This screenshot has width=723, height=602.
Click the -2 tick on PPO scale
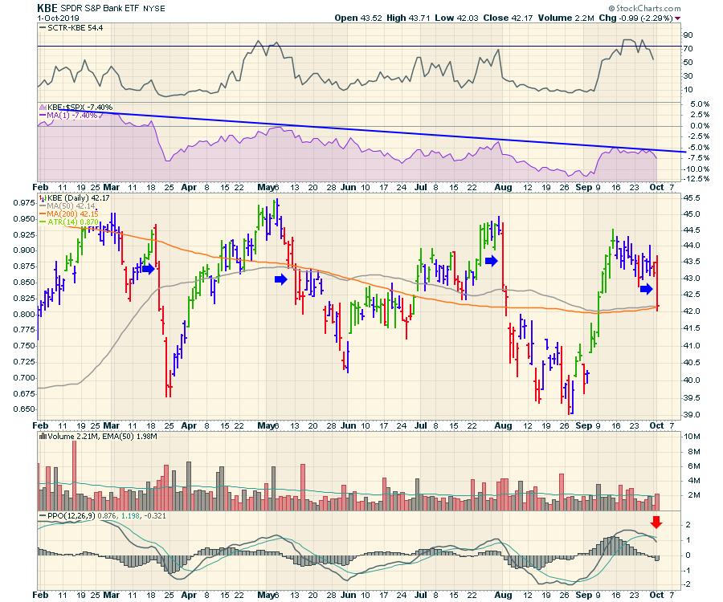pyautogui.click(x=687, y=584)
